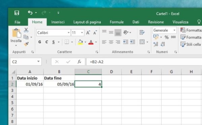Select cell A2 with date 01/09/16
Image resolution: width=202 pixels, height=125 pixels.
pyautogui.click(x=30, y=84)
